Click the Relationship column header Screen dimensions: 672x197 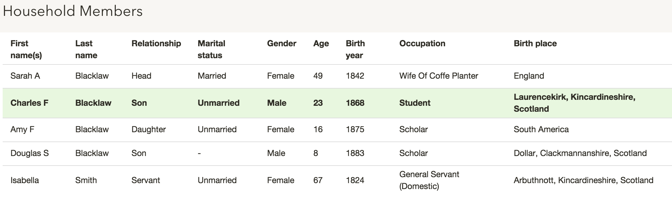coord(156,43)
